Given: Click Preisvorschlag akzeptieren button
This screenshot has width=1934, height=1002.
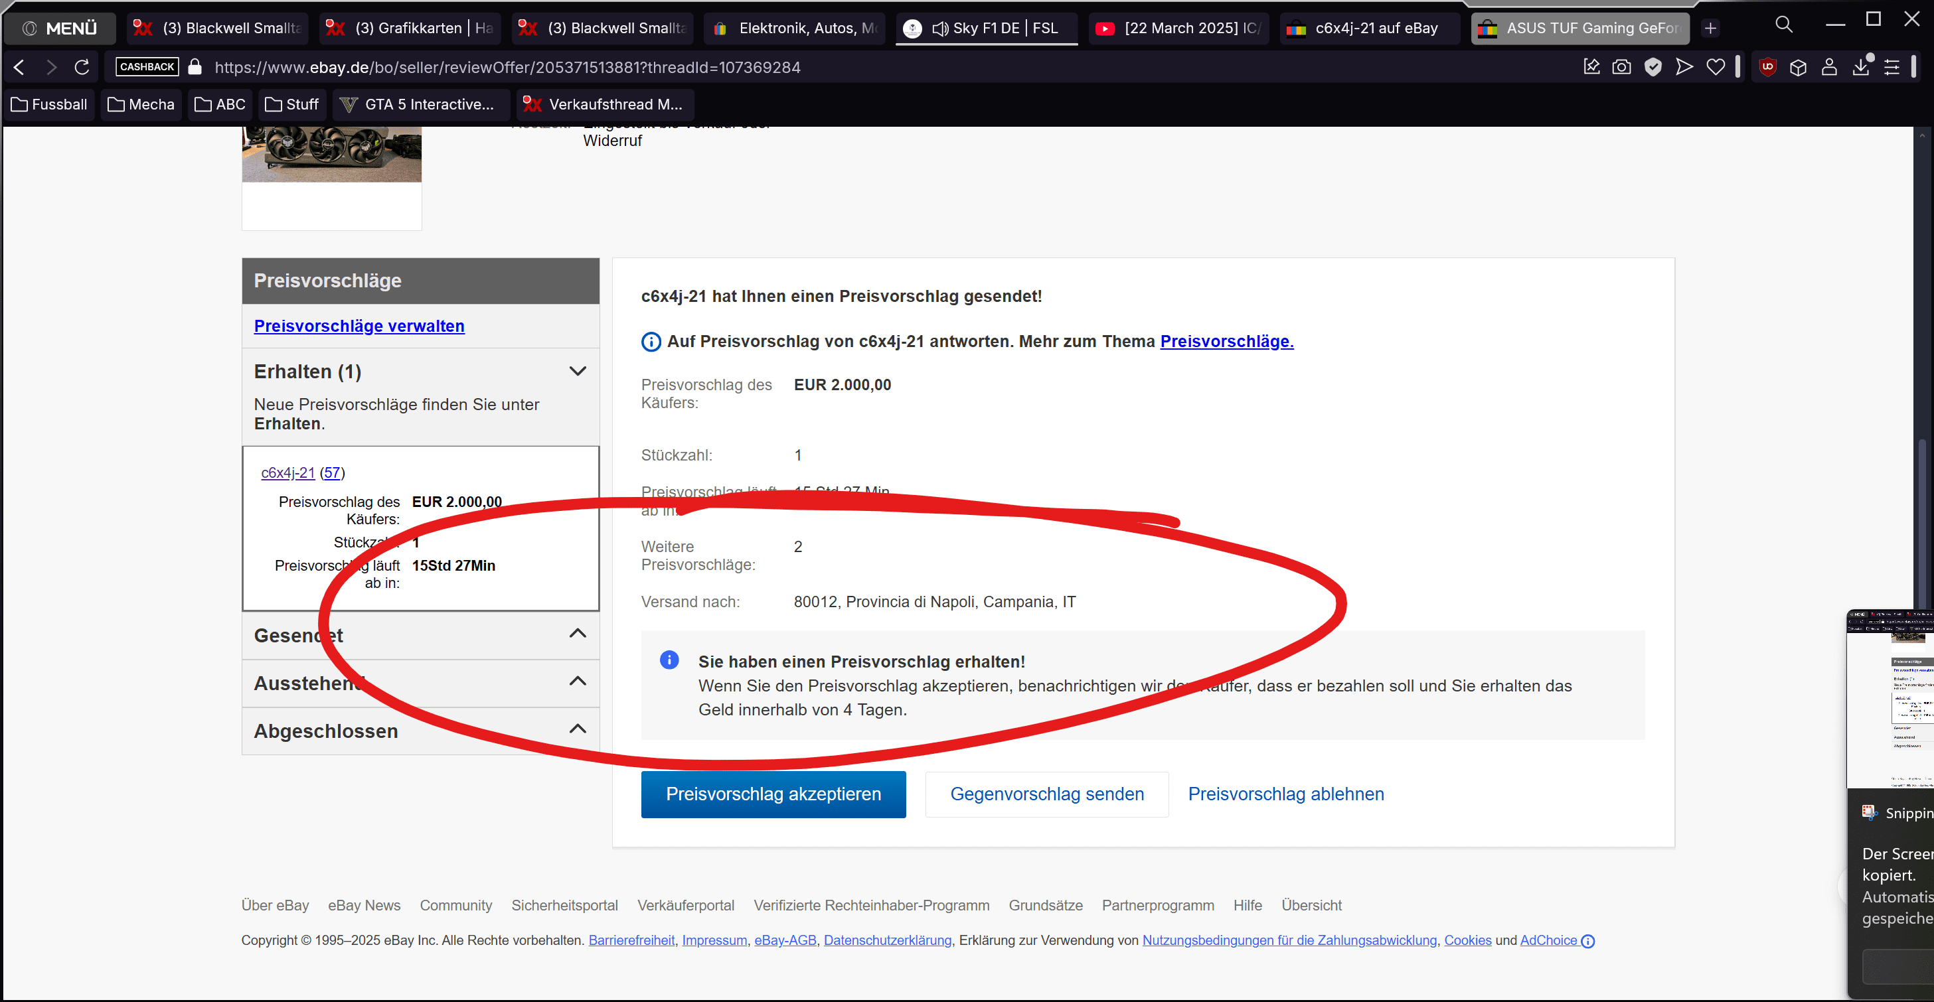Looking at the screenshot, I should [773, 794].
